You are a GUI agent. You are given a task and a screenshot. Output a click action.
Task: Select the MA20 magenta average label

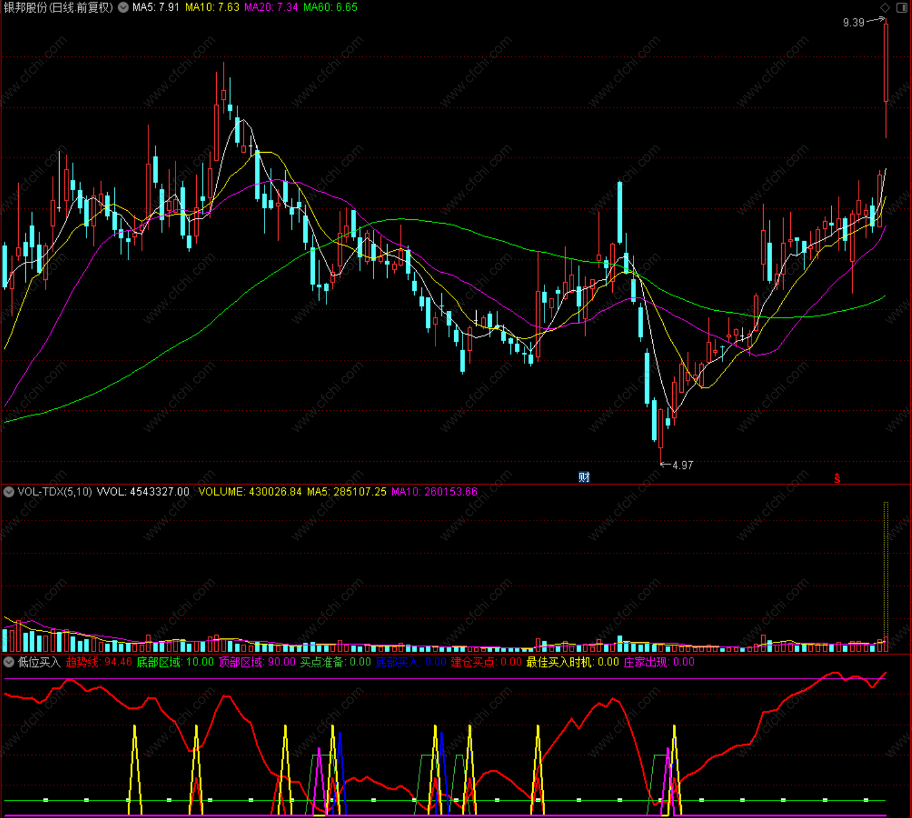(271, 7)
